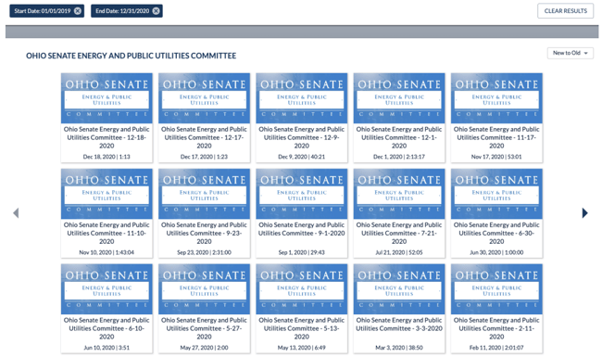Click title 'Utilities Committee - 12-1-2020'
Image resolution: width=602 pixels, height=357 pixels.
[x=399, y=142]
